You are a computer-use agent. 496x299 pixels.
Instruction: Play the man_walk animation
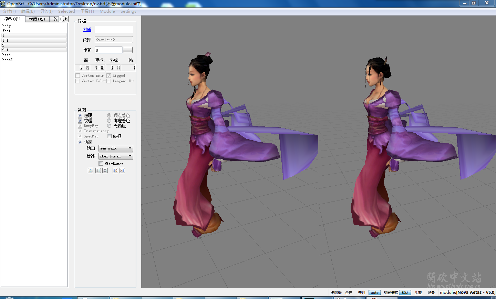coord(91,171)
